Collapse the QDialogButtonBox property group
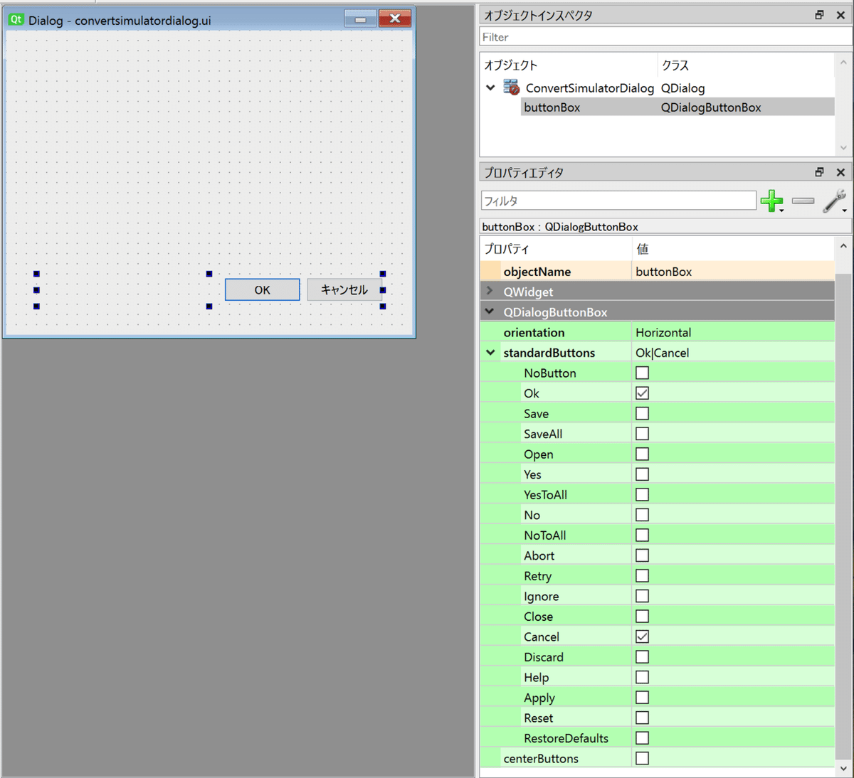Image resolution: width=854 pixels, height=778 pixels. click(490, 311)
